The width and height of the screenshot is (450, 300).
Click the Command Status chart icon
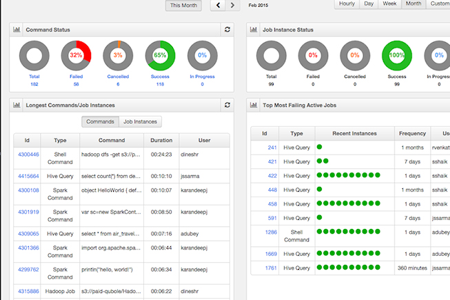17,30
